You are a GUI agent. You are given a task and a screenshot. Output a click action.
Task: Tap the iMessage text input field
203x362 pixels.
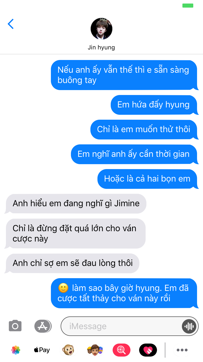(122, 326)
